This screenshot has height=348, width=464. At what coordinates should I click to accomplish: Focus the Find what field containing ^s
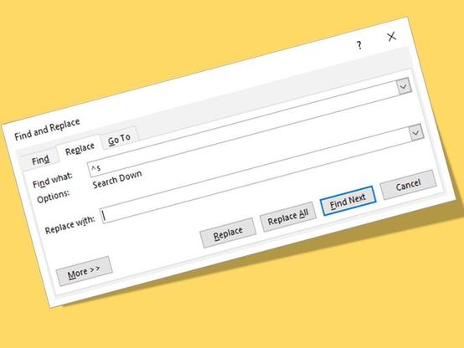(244, 127)
